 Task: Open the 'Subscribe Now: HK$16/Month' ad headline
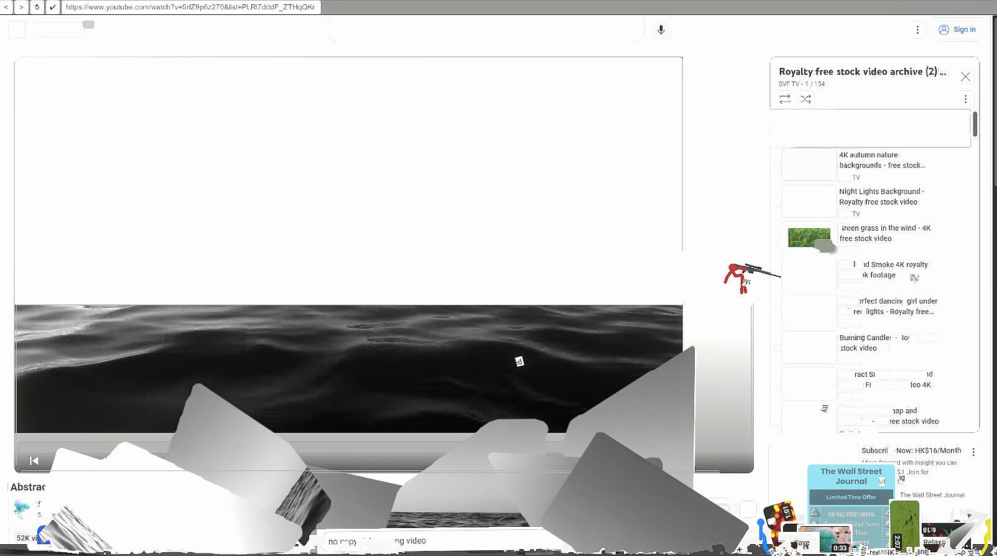click(911, 450)
